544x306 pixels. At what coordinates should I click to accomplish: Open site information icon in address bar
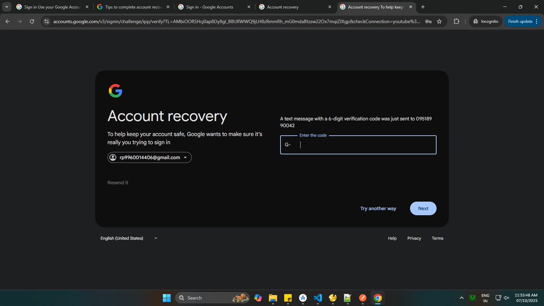pos(46,21)
